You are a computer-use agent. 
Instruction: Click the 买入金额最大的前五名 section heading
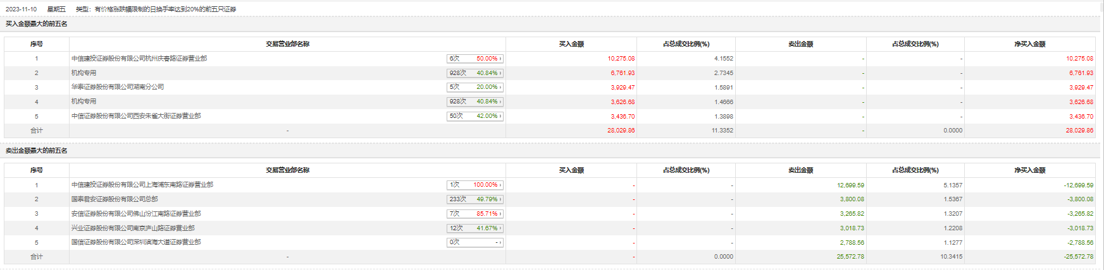tap(37, 24)
